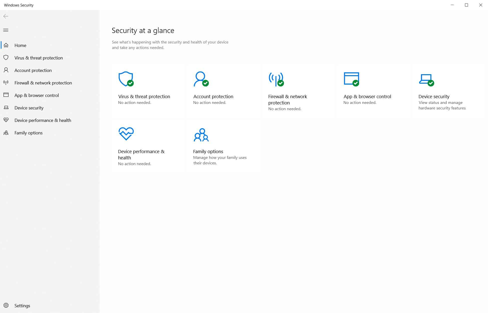Click the Device security laptop tile icon
The height and width of the screenshot is (313, 488).
(426, 79)
